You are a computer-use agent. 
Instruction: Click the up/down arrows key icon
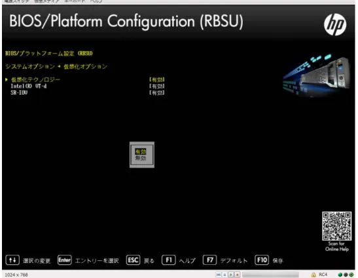[x=12, y=260]
